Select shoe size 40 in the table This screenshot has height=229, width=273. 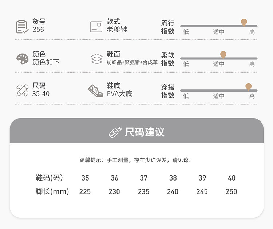pyautogui.click(x=232, y=178)
